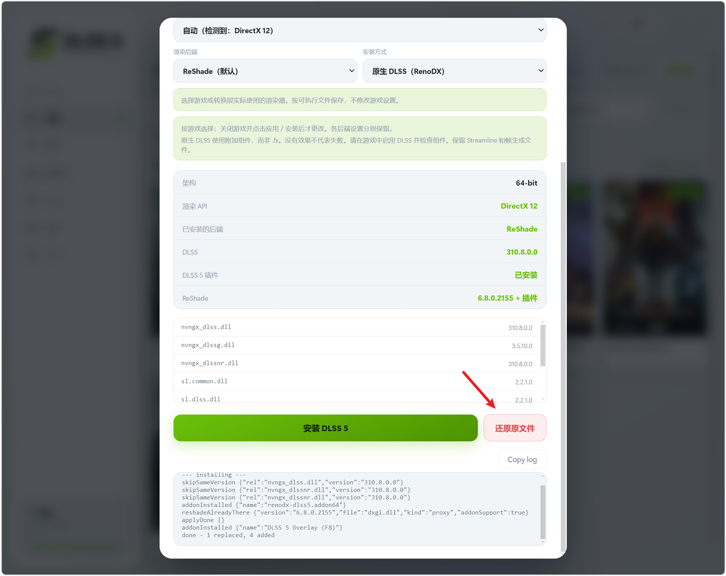The image size is (726, 576).
Task: Select the nvngx_dlssg.dll file row
Action: coord(357,346)
